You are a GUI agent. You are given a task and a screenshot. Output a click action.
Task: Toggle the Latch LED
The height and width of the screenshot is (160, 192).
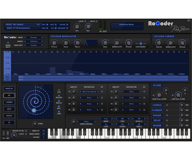coord(26,134)
